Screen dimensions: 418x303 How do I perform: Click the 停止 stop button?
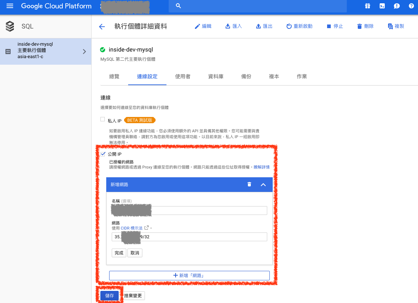tap(335, 26)
